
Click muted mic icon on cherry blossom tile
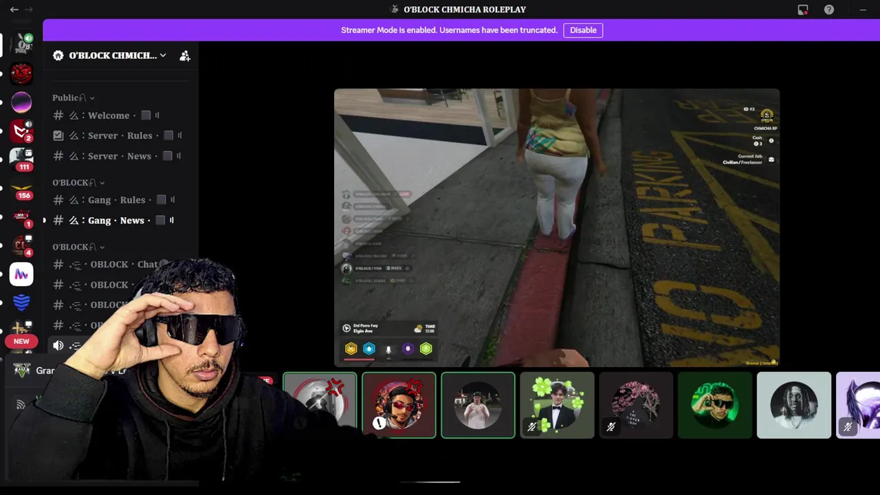point(610,427)
